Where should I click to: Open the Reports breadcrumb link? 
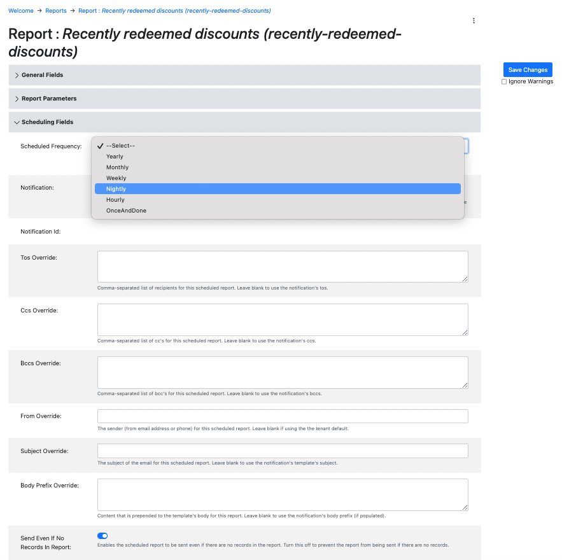(x=56, y=11)
